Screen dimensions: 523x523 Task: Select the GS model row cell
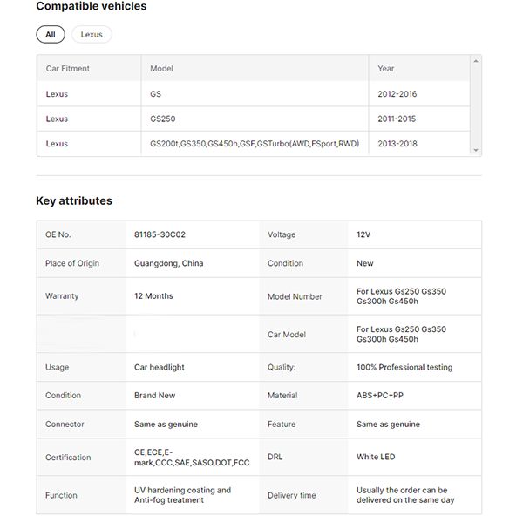click(156, 94)
